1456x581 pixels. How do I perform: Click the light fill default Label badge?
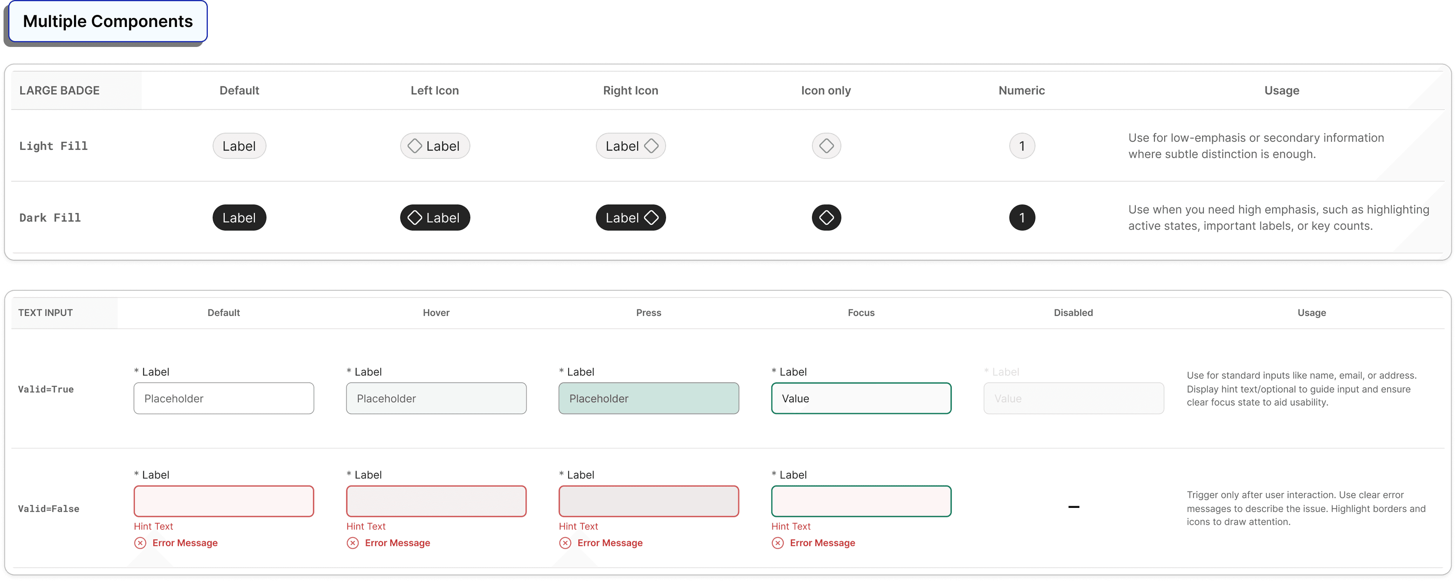(239, 146)
